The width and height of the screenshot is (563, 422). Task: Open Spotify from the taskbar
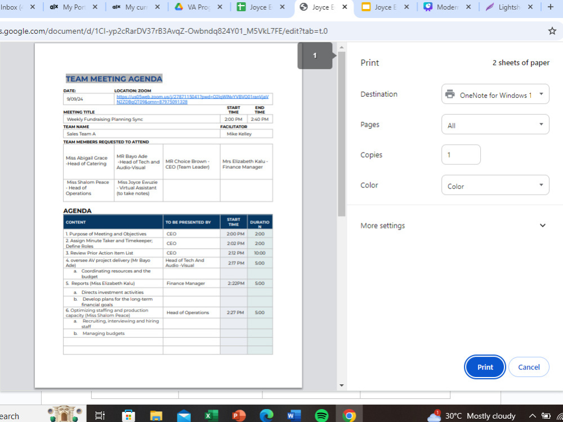[321, 416]
